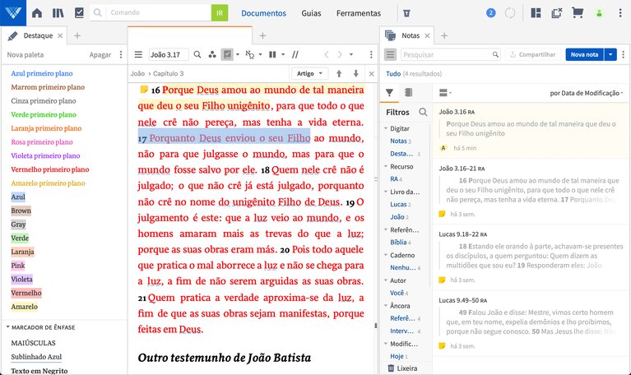631x375 pixels.
Task: Filter notes by João book
Action: click(399, 217)
